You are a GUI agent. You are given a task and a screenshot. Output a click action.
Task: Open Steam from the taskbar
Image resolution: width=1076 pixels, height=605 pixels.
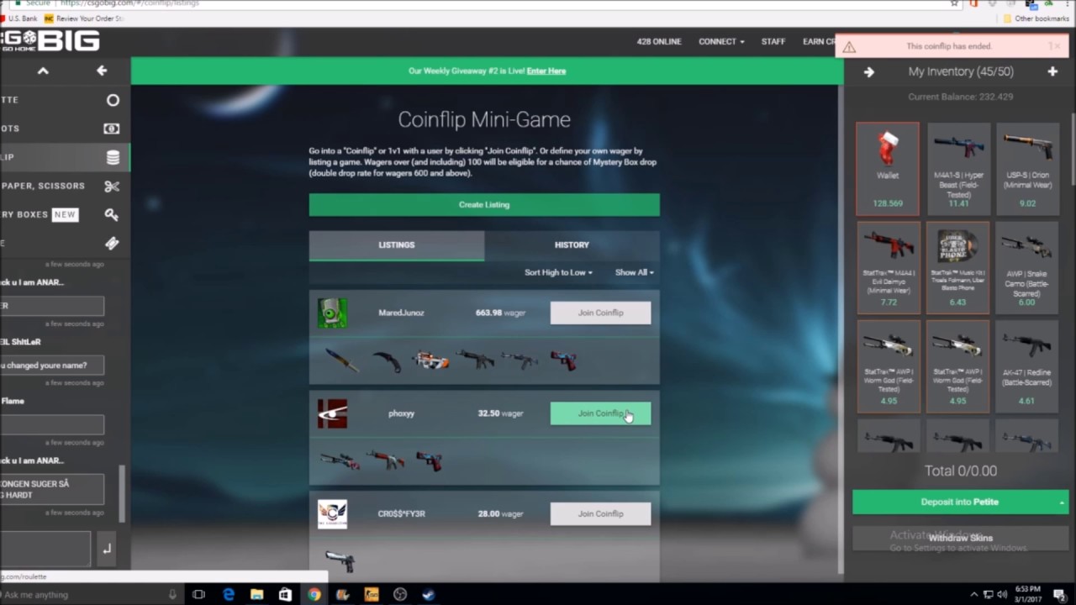(x=429, y=594)
